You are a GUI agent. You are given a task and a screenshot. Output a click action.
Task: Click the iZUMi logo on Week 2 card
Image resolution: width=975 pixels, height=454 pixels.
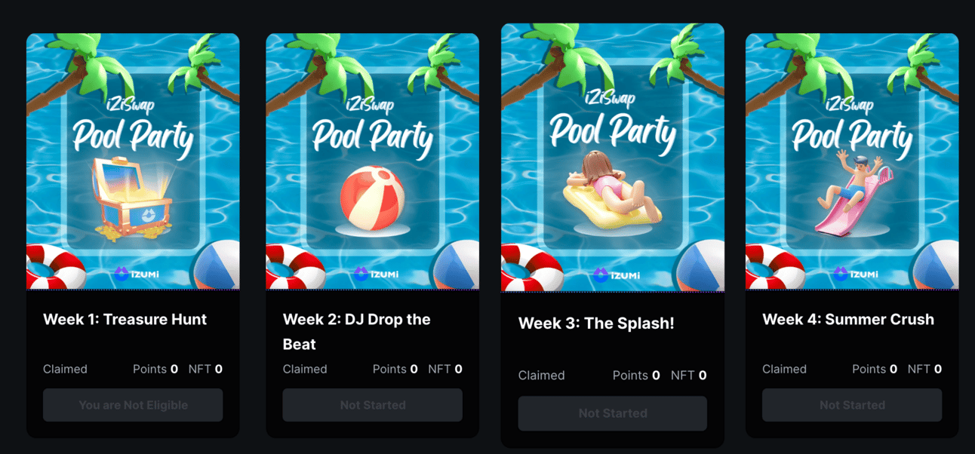pyautogui.click(x=376, y=275)
